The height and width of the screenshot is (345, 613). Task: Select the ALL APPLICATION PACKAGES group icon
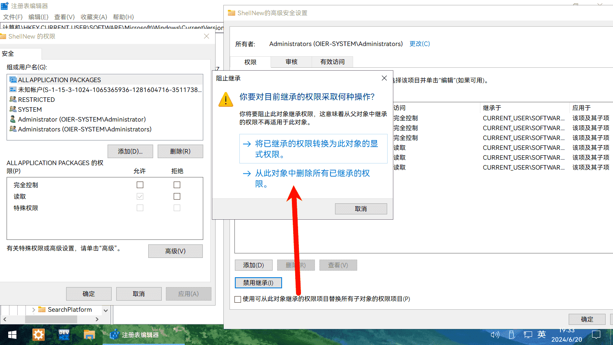click(x=13, y=80)
